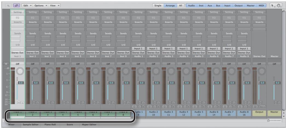This screenshot has height=128, width=286.
Task: Enable input monitoring on Audio 2
Action: click(x=155, y=106)
